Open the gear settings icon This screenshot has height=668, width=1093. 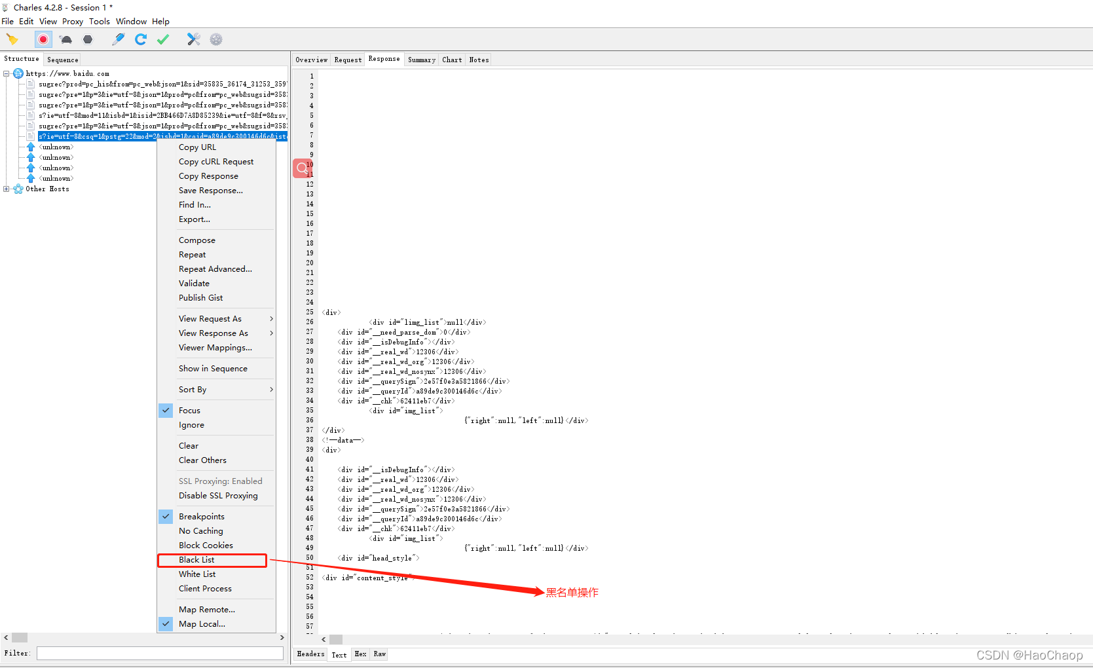pyautogui.click(x=216, y=39)
